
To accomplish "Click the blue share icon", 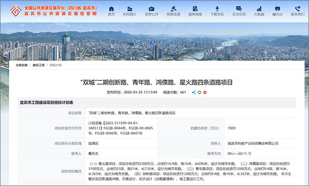I will [x=194, y=92].
